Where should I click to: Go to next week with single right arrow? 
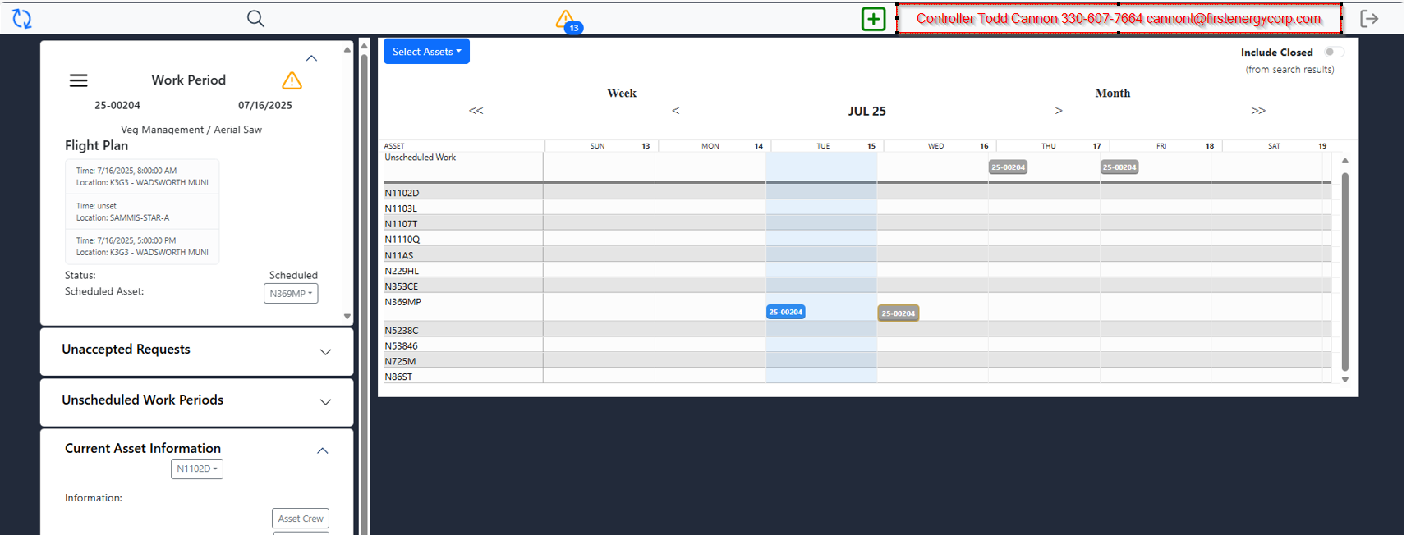1059,111
